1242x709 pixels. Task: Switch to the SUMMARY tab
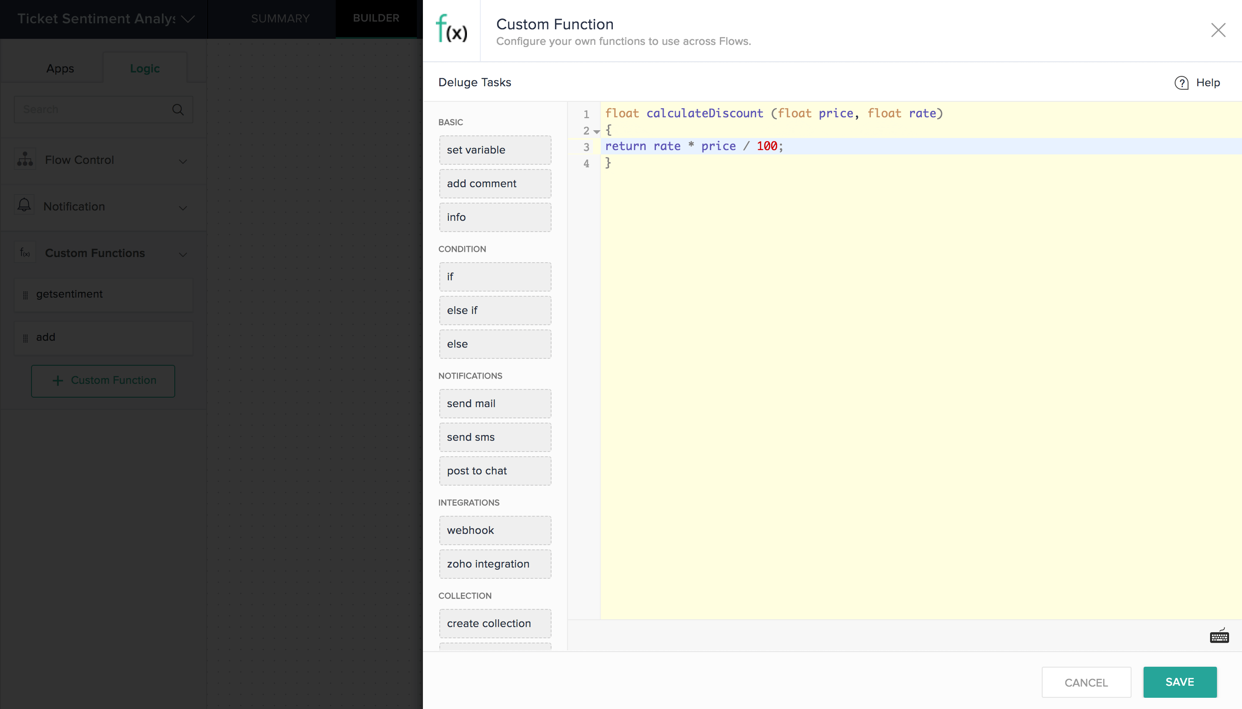280,19
